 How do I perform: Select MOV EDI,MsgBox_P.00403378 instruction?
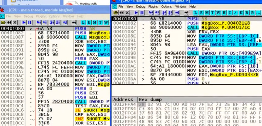[223, 75]
